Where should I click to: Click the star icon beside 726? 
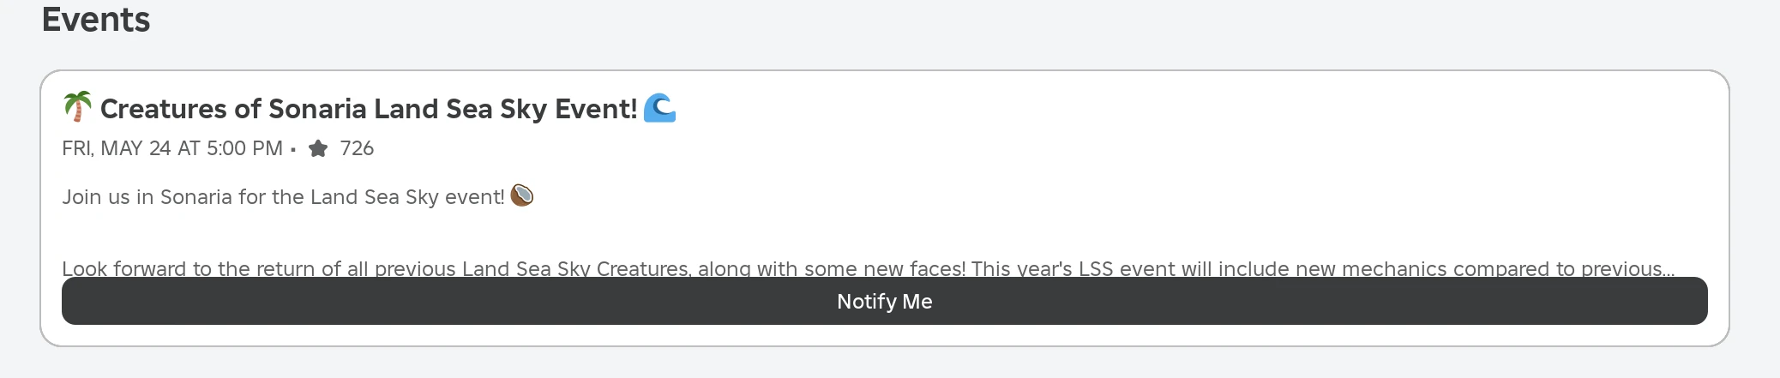(318, 149)
